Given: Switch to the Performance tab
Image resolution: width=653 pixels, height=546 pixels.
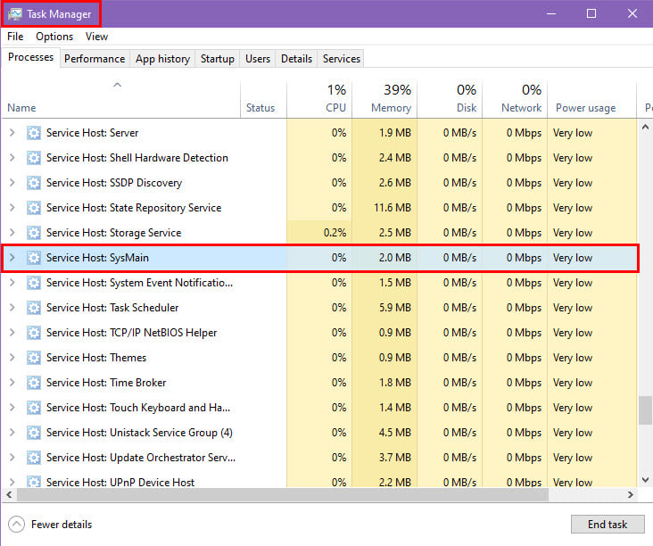Looking at the screenshot, I should coord(95,59).
